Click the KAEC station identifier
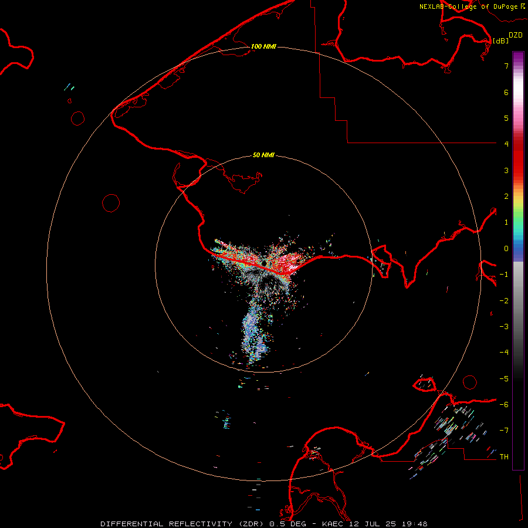The width and height of the screenshot is (528, 528). (x=334, y=524)
